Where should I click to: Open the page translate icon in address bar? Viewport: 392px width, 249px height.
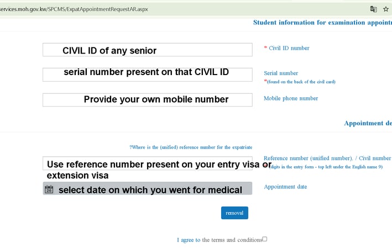click(x=373, y=9)
